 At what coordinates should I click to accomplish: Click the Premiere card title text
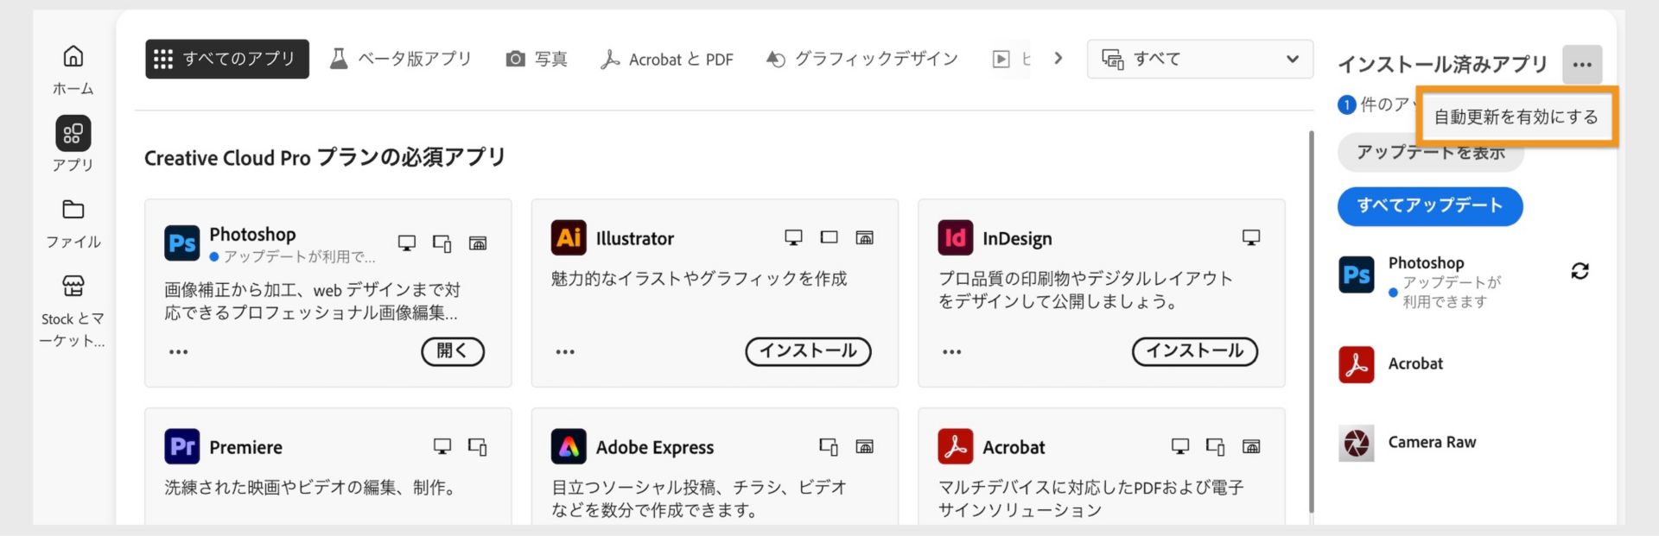click(245, 448)
